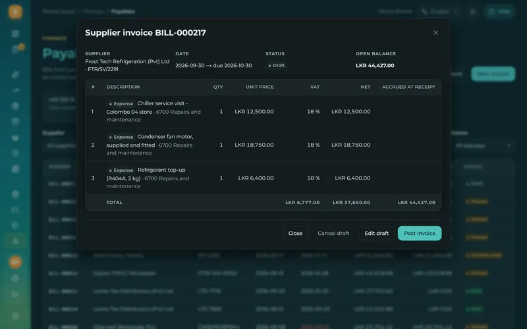
Task: Click the QTY column header
Action: 218,87
